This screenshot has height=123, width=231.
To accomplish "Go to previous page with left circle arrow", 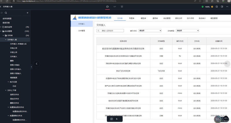I will pos(37,64).
